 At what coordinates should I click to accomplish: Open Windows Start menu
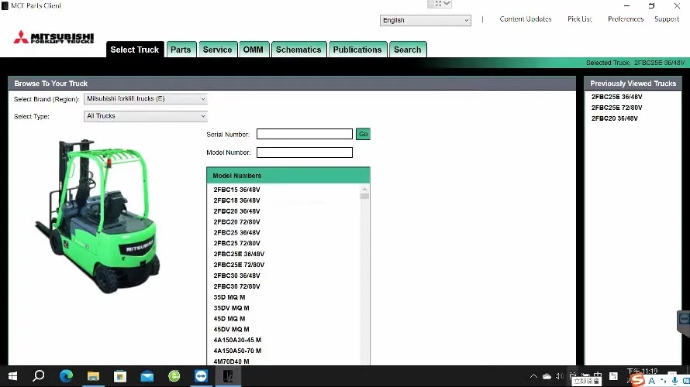click(12, 376)
